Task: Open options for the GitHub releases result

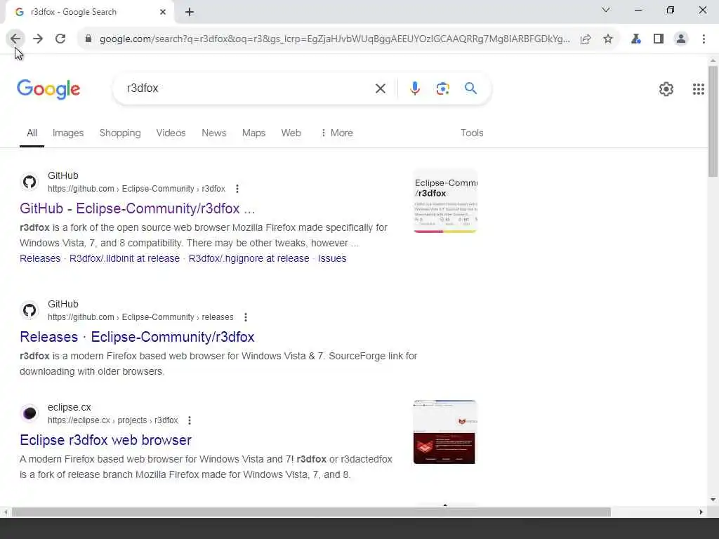Action: pyautogui.click(x=246, y=317)
